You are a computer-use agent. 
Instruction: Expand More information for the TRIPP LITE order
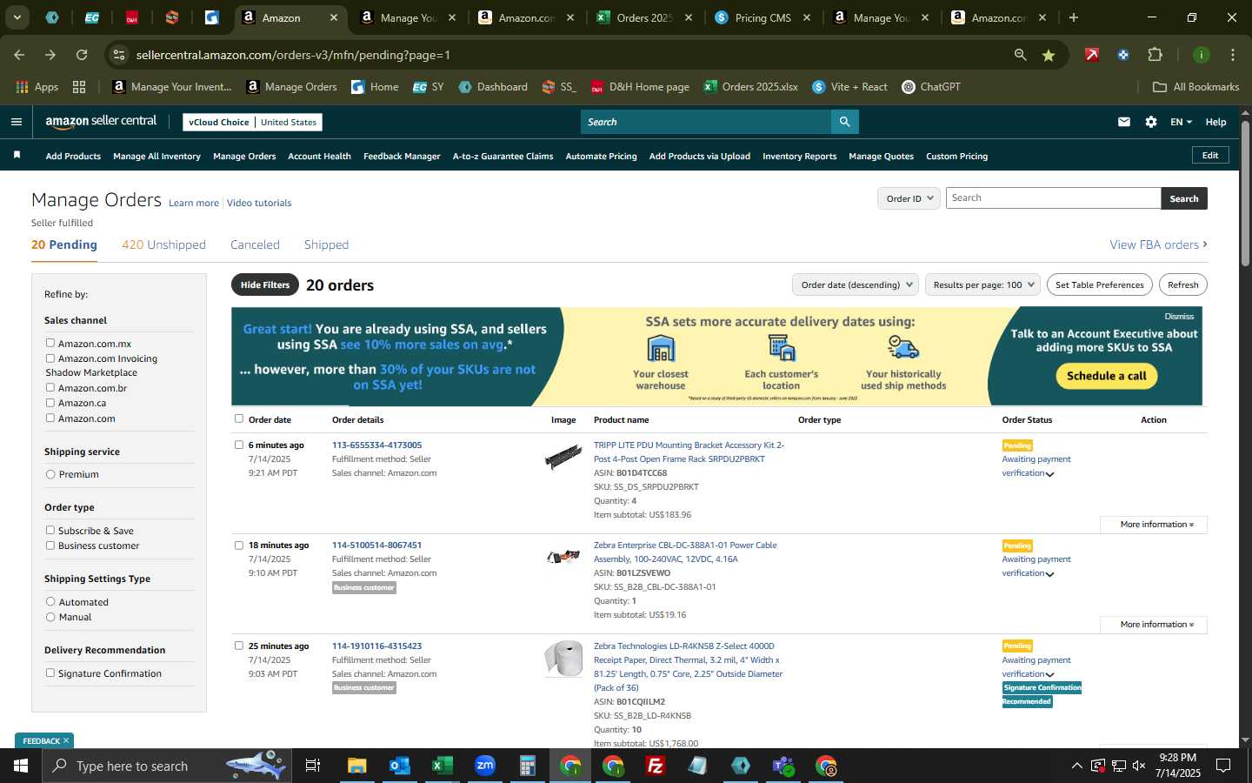(1153, 525)
